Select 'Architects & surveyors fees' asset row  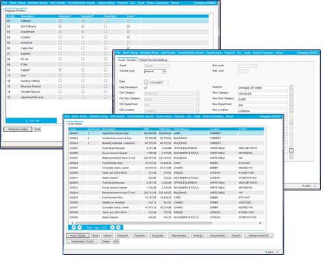[x=166, y=138]
